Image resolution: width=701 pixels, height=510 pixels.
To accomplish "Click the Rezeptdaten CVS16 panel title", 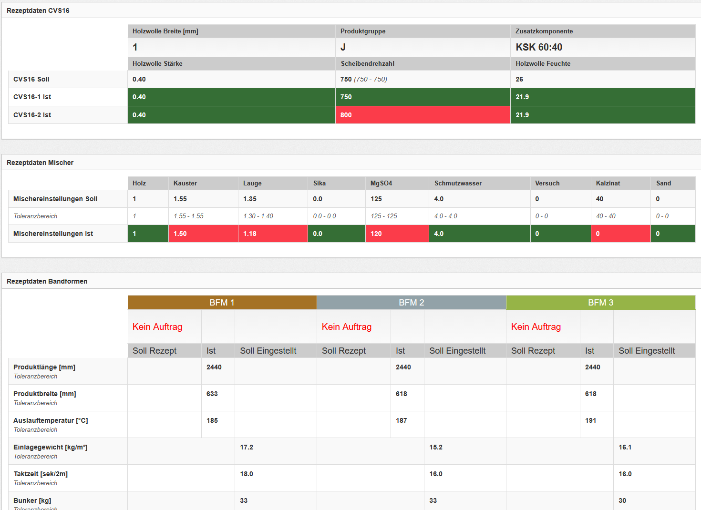I will tap(38, 10).
